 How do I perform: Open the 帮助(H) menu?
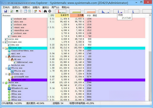pos(66,7)
